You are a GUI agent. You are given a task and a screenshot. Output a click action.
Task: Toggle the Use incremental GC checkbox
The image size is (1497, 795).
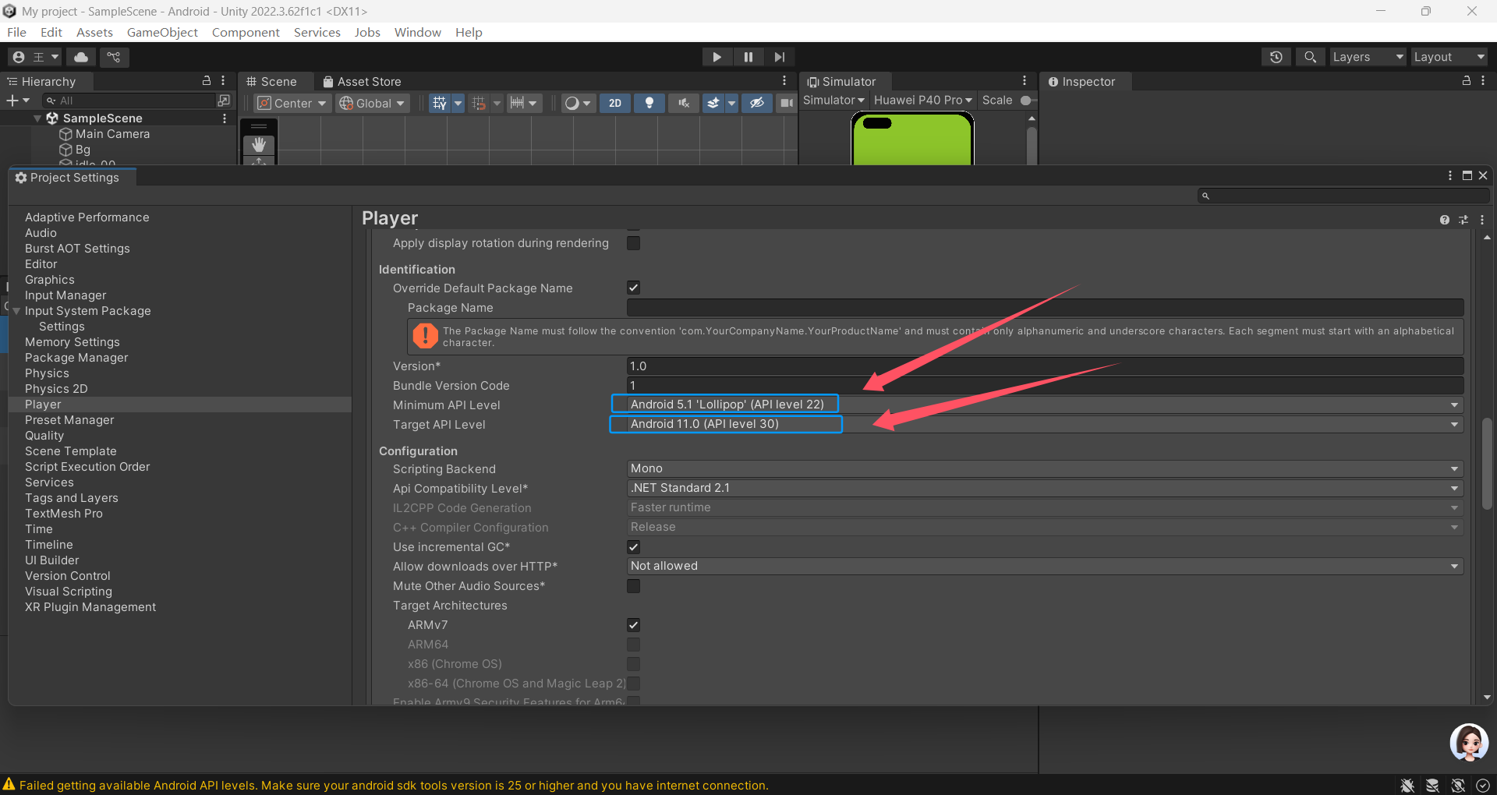tap(633, 547)
